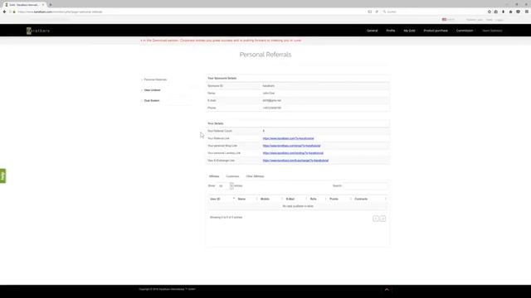Open the Profile menu in the navigation bar
This screenshot has width=531, height=298.
click(x=391, y=31)
